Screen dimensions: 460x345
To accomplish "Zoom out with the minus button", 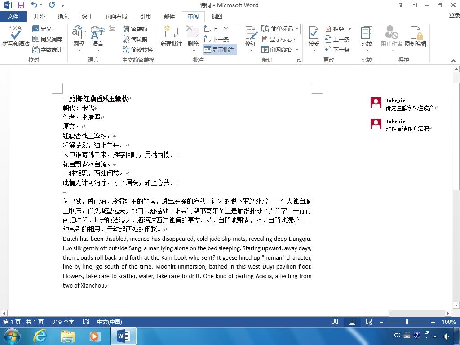I will pos(381,322).
